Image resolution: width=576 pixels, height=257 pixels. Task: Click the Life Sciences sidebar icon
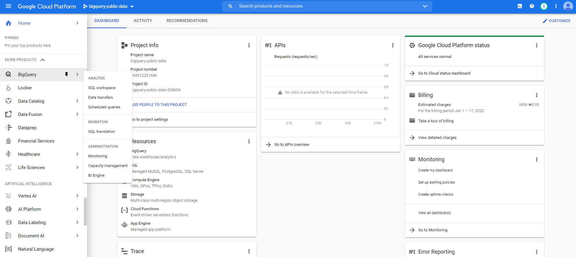[x=8, y=168]
